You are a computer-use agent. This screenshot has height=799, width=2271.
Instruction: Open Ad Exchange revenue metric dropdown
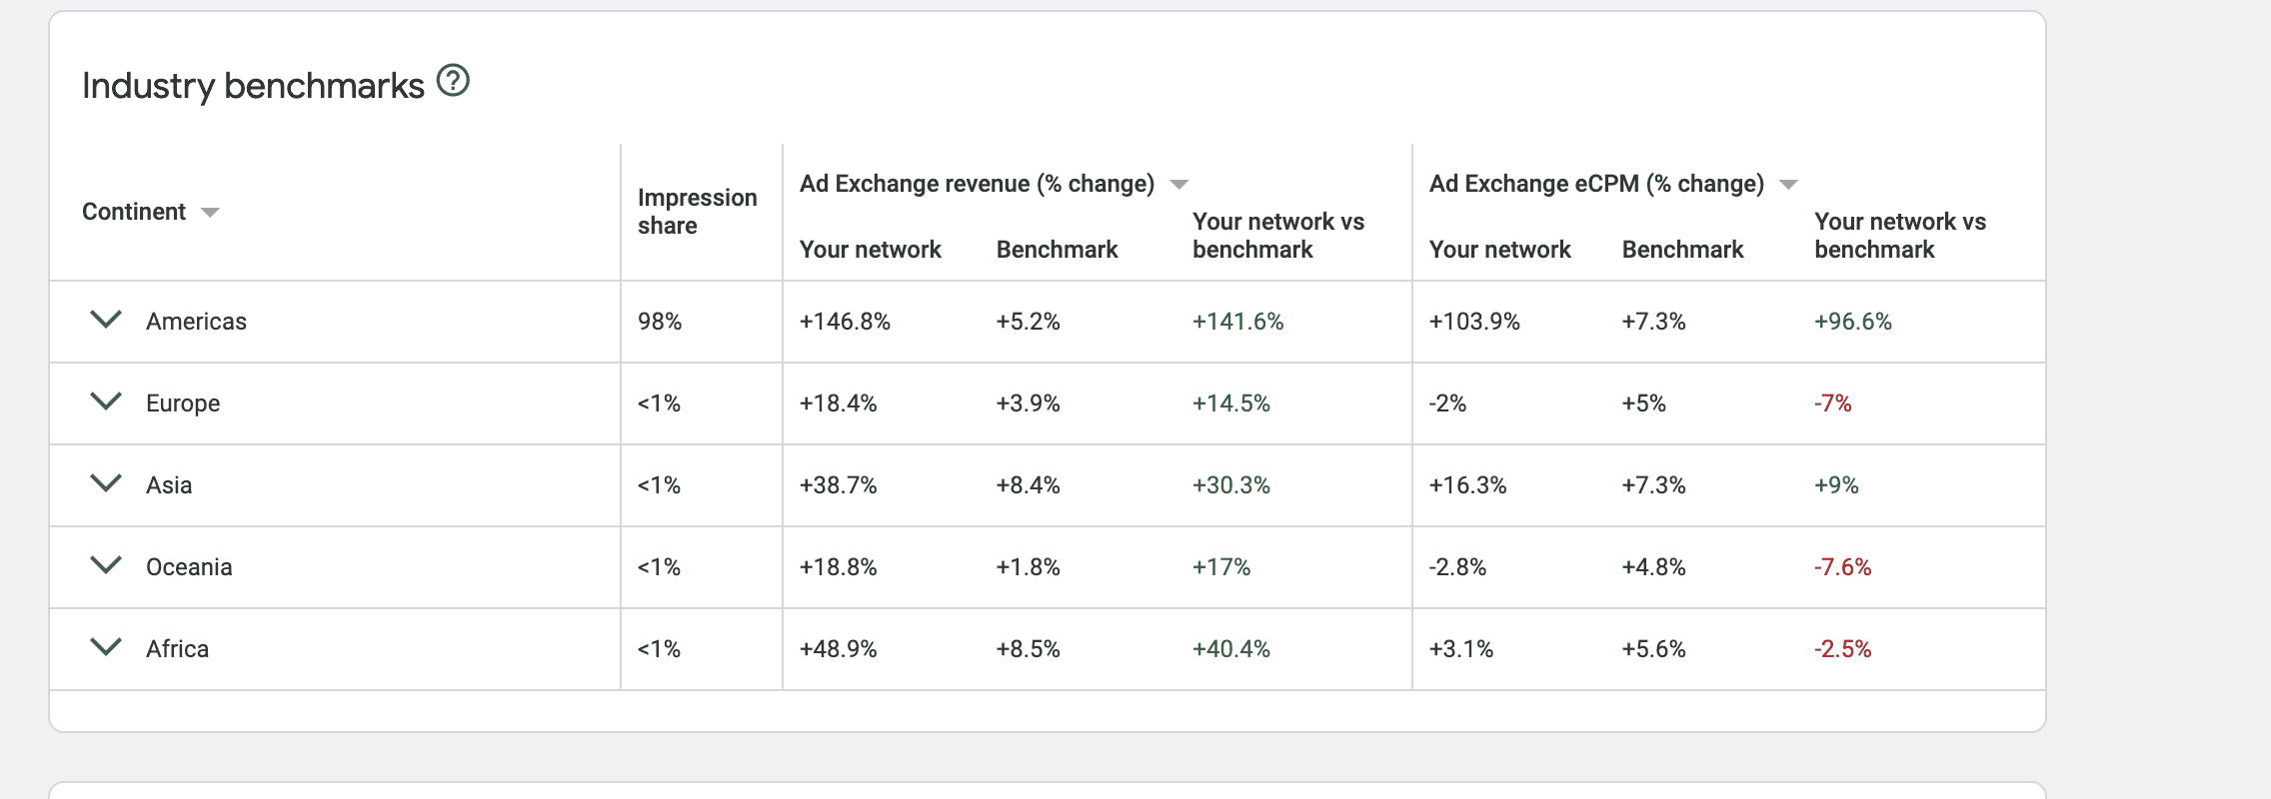tap(1179, 185)
